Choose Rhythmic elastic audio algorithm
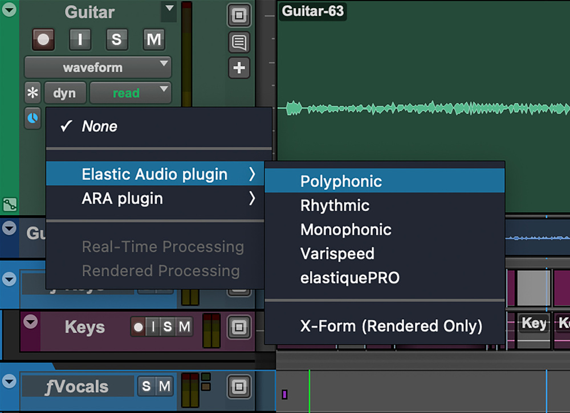 385,205
